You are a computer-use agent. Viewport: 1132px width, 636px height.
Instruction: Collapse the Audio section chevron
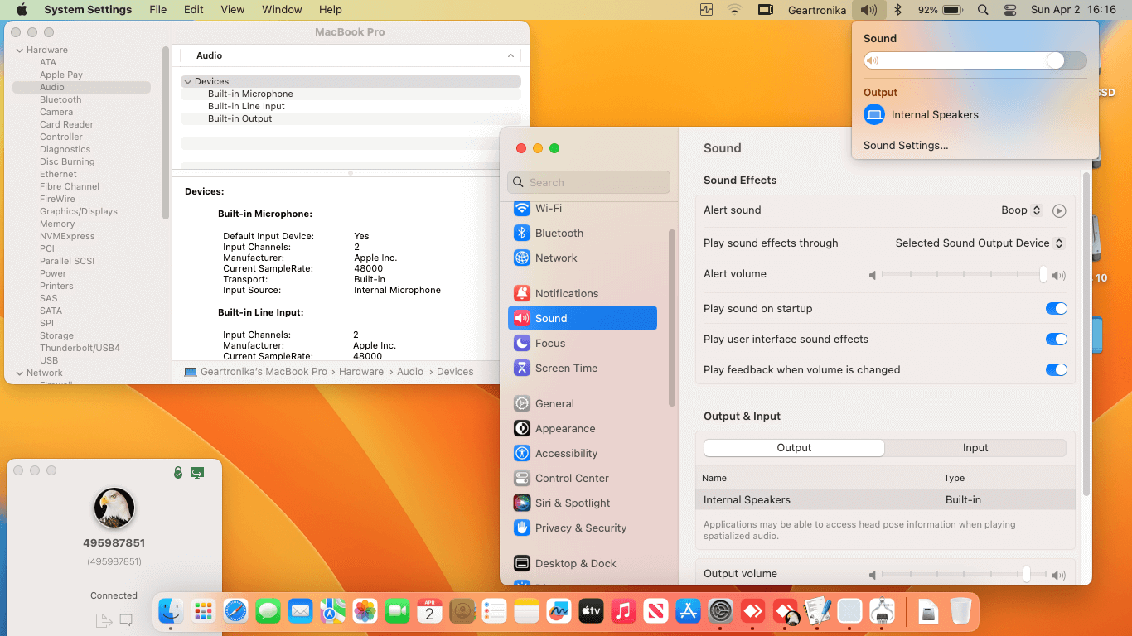(x=510, y=55)
